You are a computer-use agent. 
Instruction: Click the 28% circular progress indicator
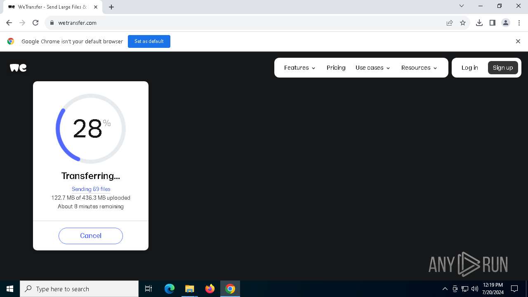click(91, 129)
